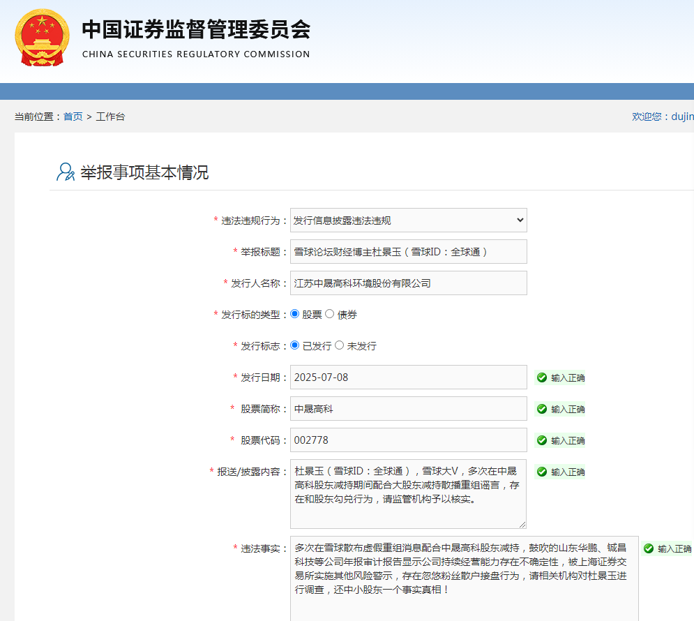Click the user-edit icon beside 举报事项基本情况
Screen dimensions: 694x621
coord(66,172)
